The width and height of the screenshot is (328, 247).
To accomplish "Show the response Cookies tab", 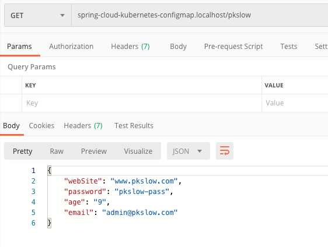I will coord(41,126).
